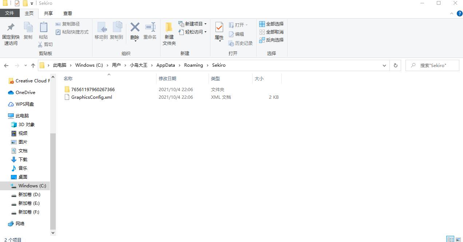The height and width of the screenshot is (242, 463).
Task: Click Invert Selection (反向选择)
Action: [x=272, y=40]
